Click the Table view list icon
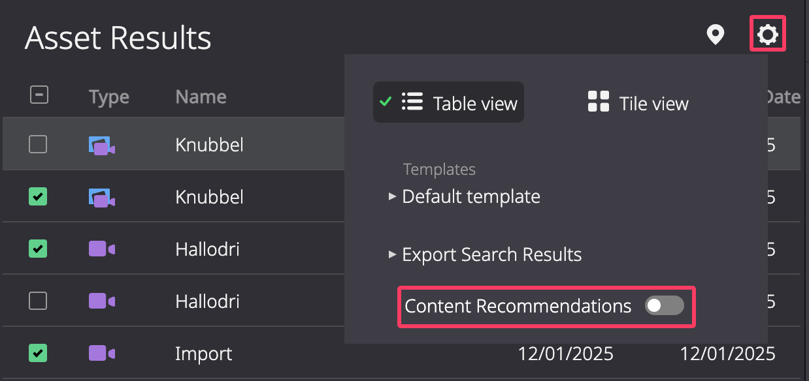This screenshot has width=809, height=381. [x=412, y=102]
